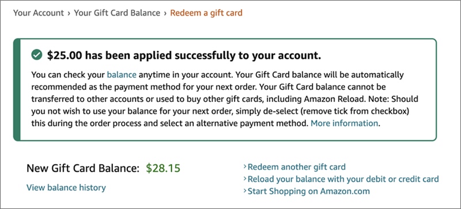This screenshot has width=461, height=209.
Task: View balance history
Action: [x=66, y=188]
